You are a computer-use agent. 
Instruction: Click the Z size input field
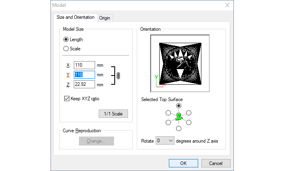click(84, 84)
